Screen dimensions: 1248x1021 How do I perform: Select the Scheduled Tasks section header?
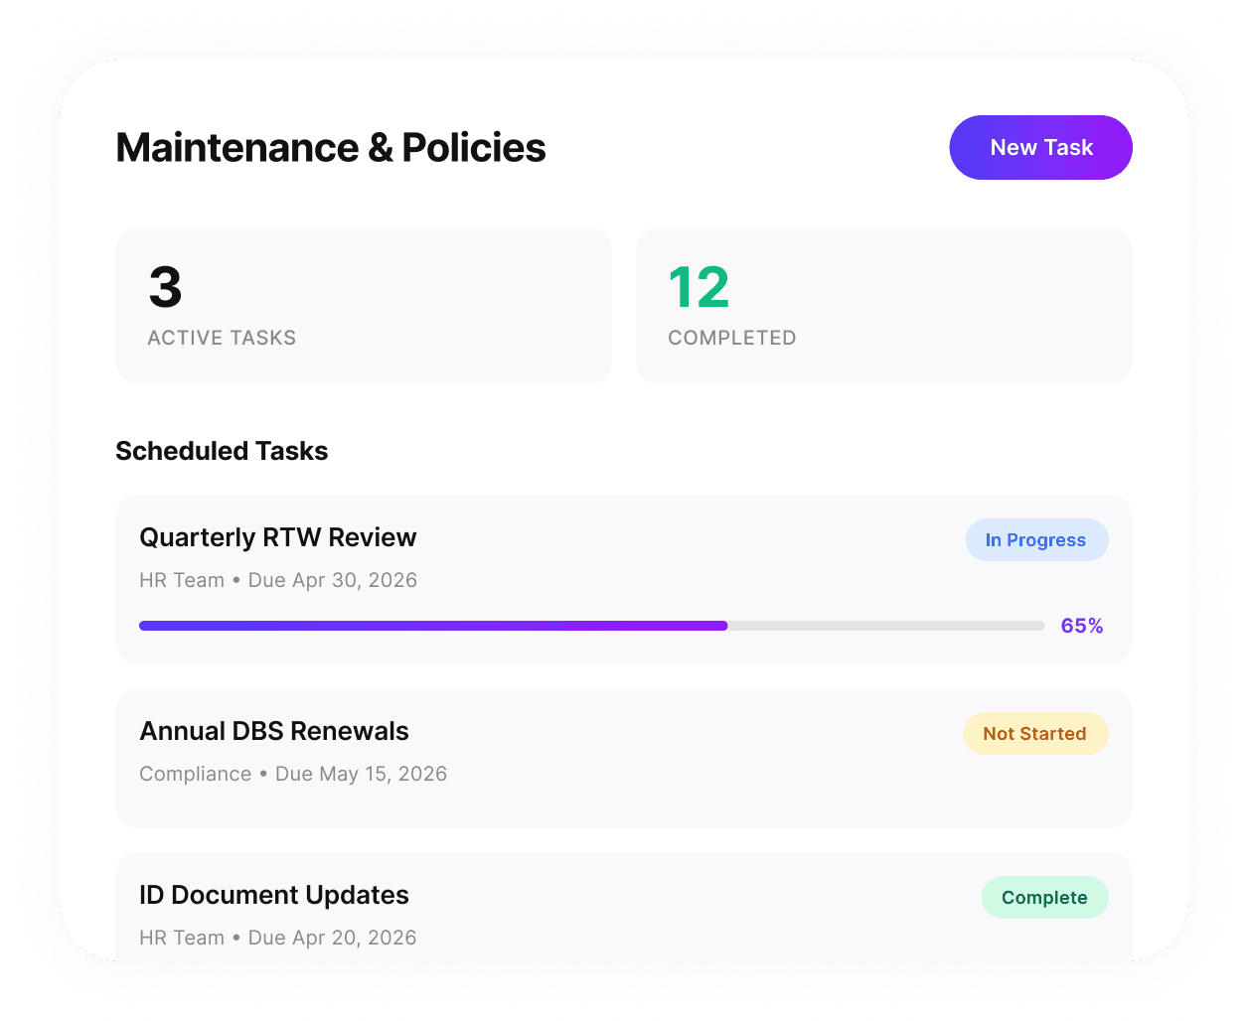(222, 451)
